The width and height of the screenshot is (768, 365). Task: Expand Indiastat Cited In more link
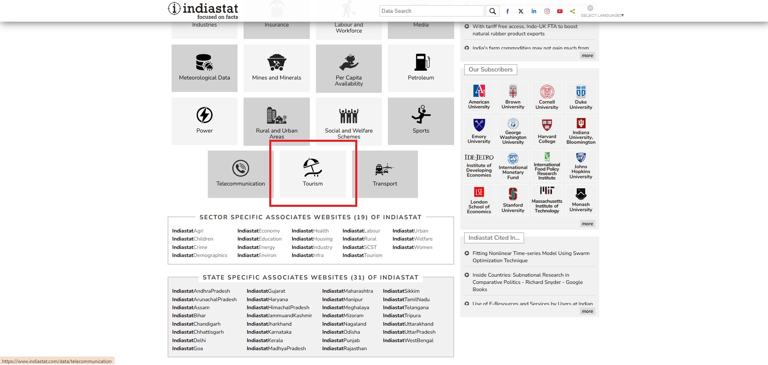click(587, 311)
